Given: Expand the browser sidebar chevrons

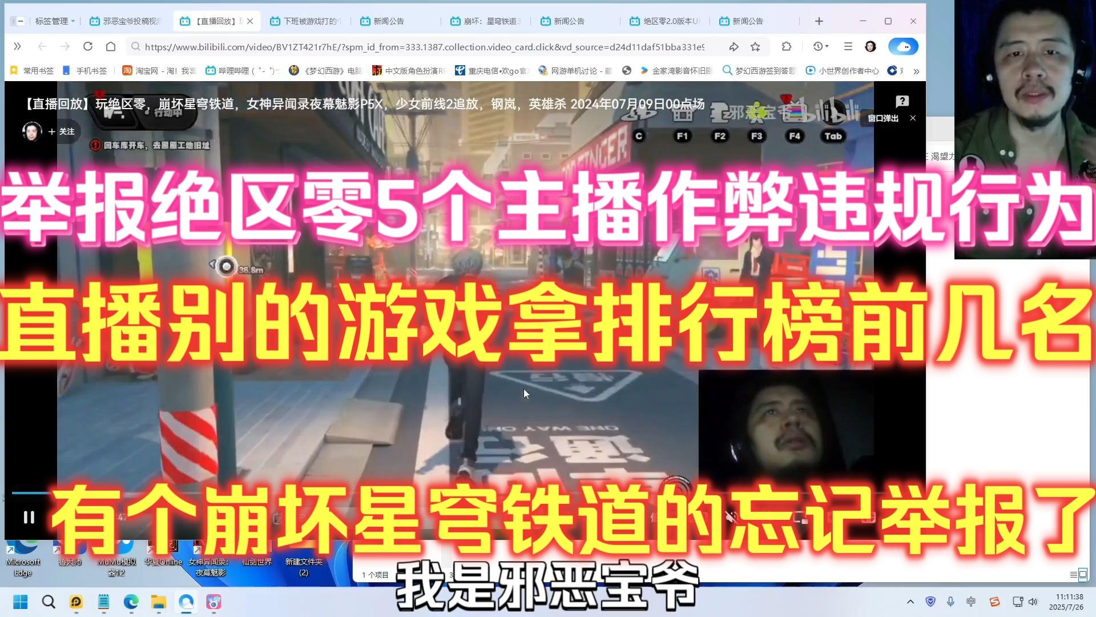Looking at the screenshot, I should click(17, 46).
